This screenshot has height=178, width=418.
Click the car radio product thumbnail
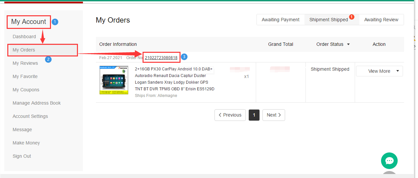[x=114, y=80]
